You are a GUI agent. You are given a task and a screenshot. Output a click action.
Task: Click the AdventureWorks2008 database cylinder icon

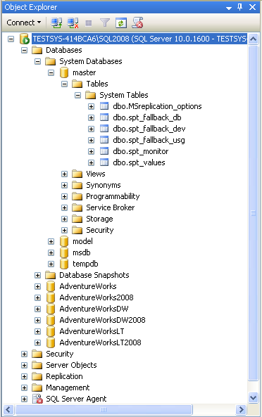coord(51,297)
